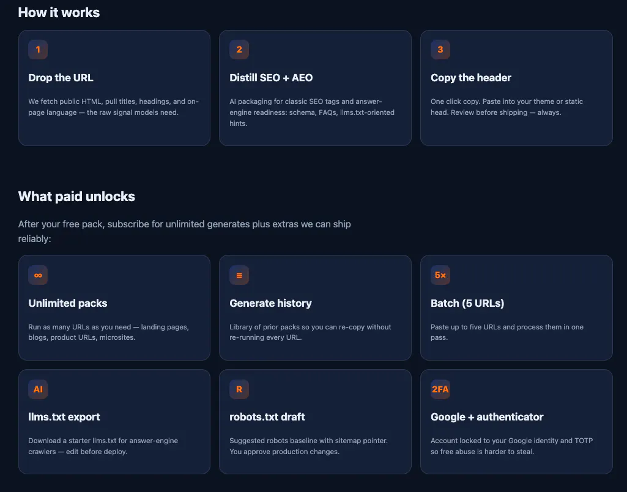Click the 'Suggested robots baseline' description

(x=309, y=446)
